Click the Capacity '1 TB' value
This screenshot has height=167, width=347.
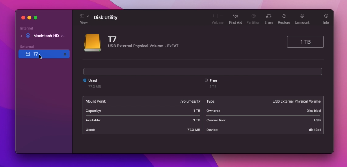pyautogui.click(x=196, y=111)
